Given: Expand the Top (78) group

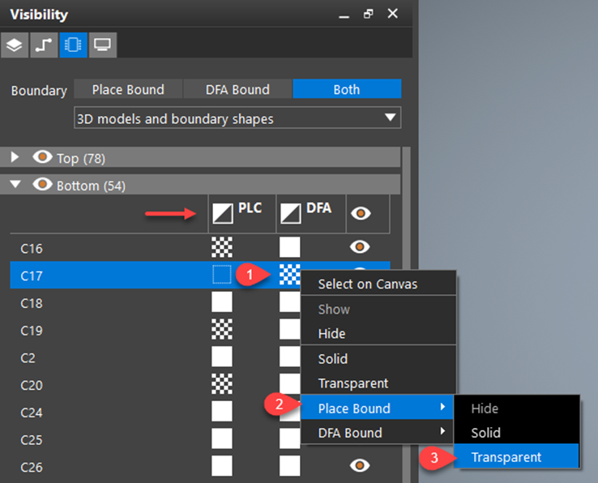Looking at the screenshot, I should (15, 157).
